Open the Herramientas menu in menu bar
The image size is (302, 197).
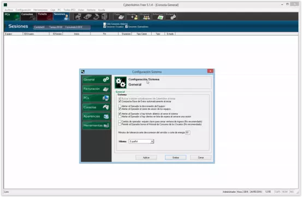click(x=40, y=10)
